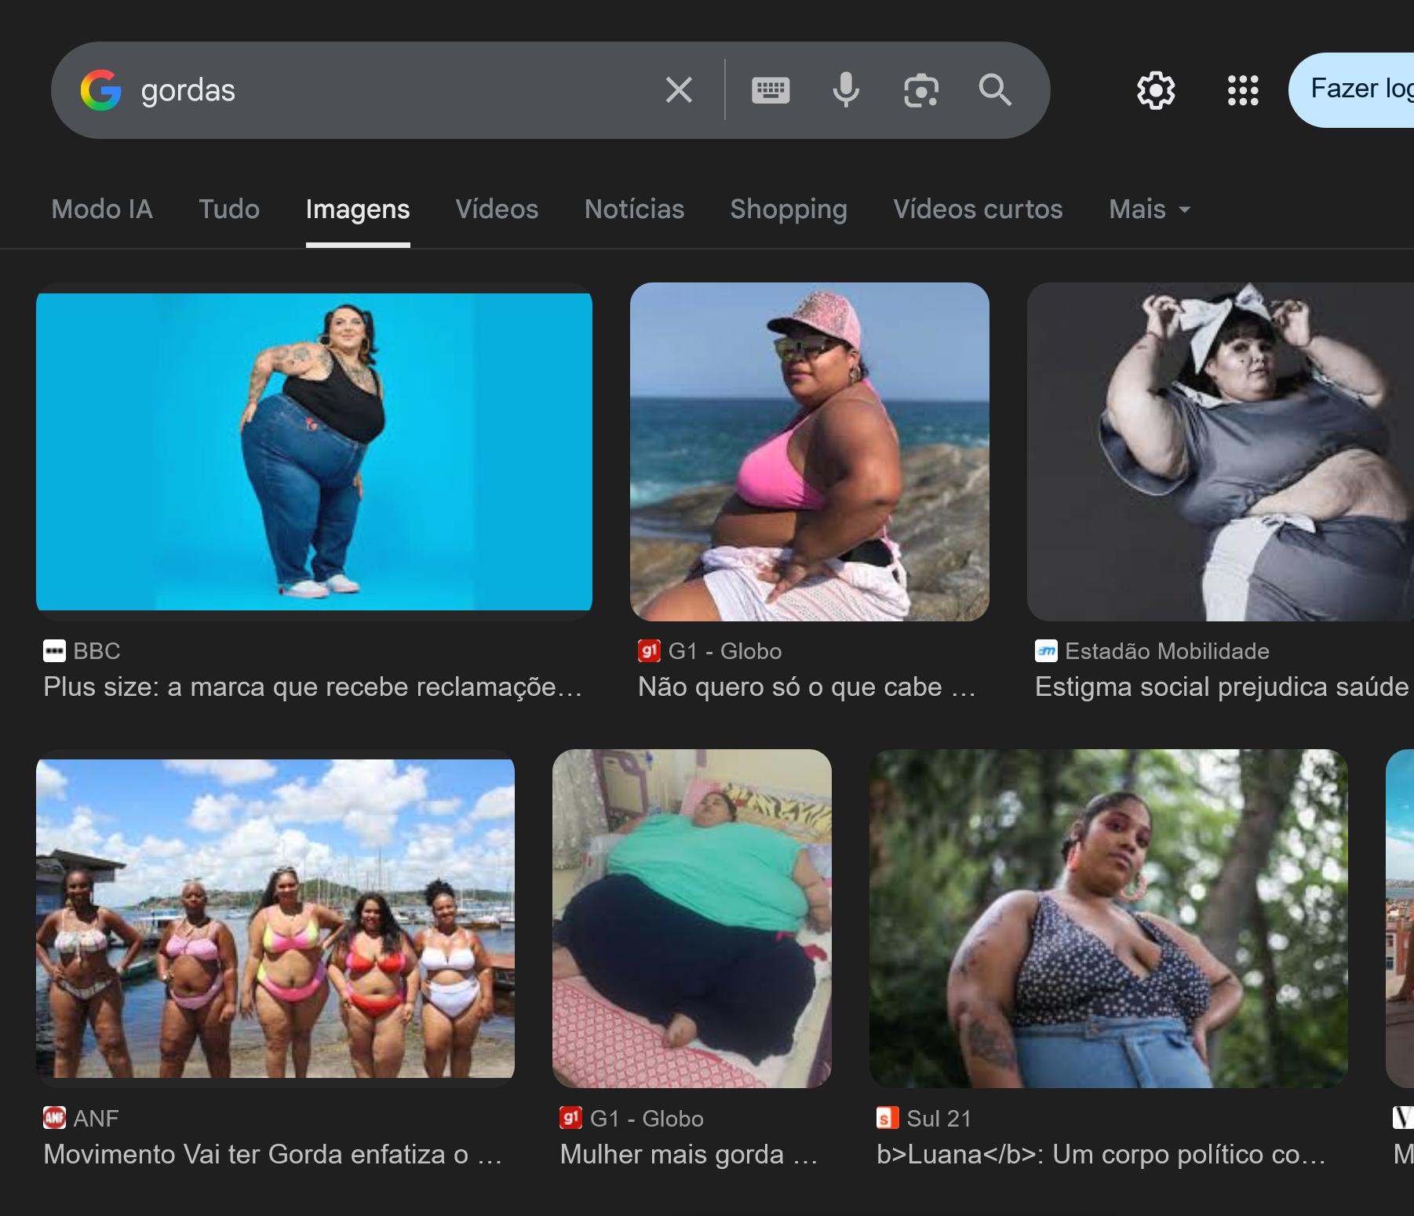Click the Sul 21 favicon icon
Image resolution: width=1414 pixels, height=1216 pixels.
887,1118
